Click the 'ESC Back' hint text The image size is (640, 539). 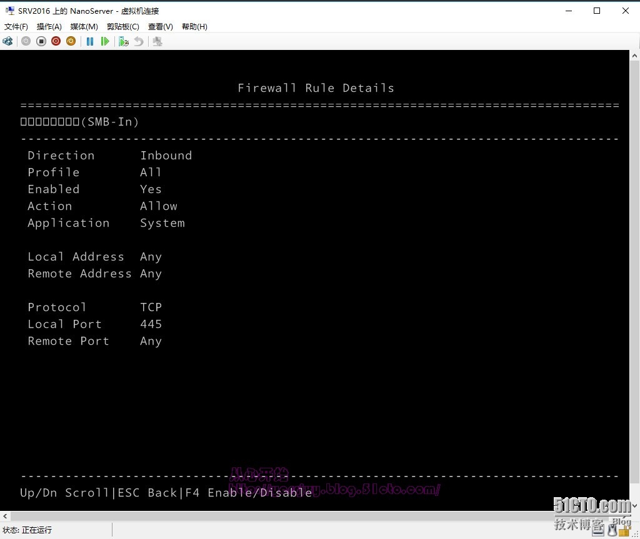[147, 493]
